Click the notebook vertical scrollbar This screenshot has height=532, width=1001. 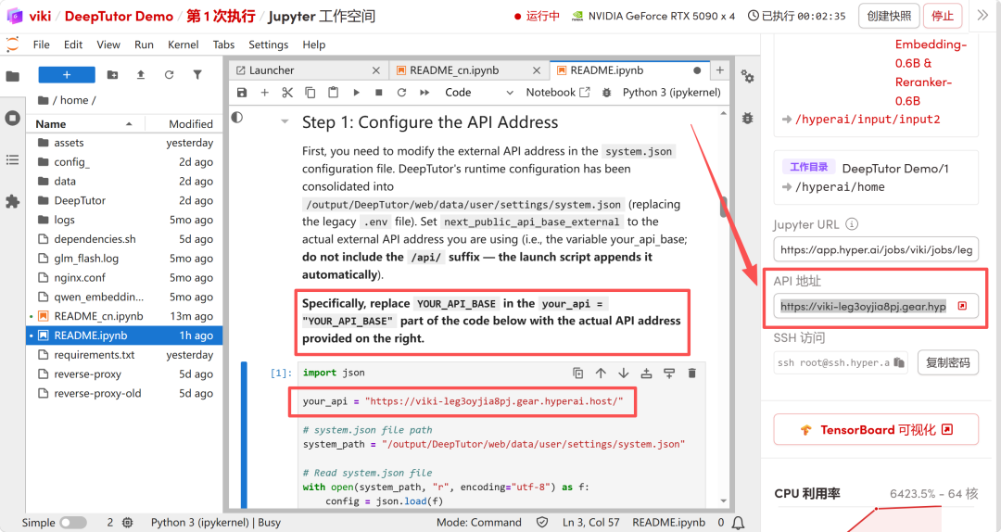tap(723, 207)
